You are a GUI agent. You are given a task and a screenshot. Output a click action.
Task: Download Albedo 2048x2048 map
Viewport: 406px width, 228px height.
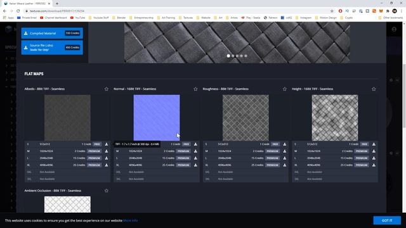point(107,158)
